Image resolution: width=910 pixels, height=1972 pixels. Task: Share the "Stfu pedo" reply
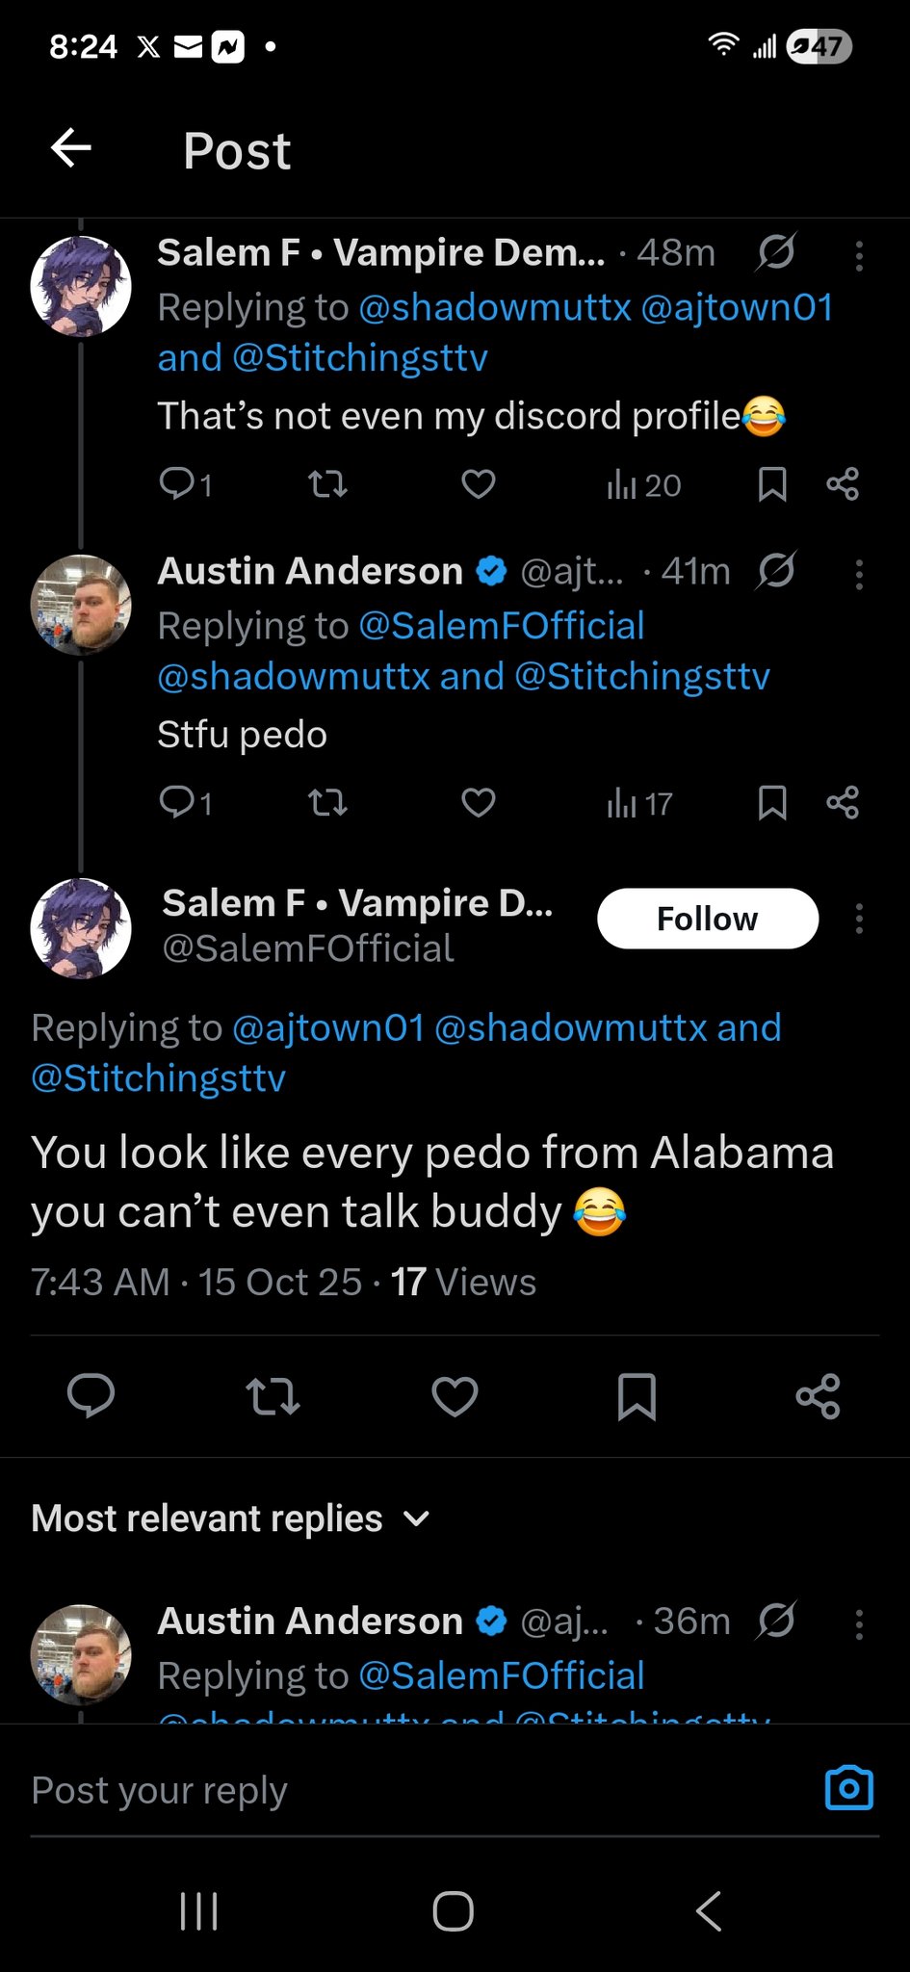pyautogui.click(x=843, y=802)
